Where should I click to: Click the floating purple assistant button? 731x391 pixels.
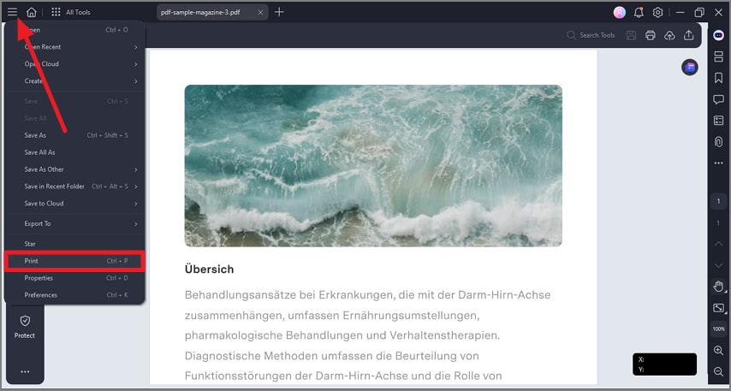pyautogui.click(x=690, y=68)
